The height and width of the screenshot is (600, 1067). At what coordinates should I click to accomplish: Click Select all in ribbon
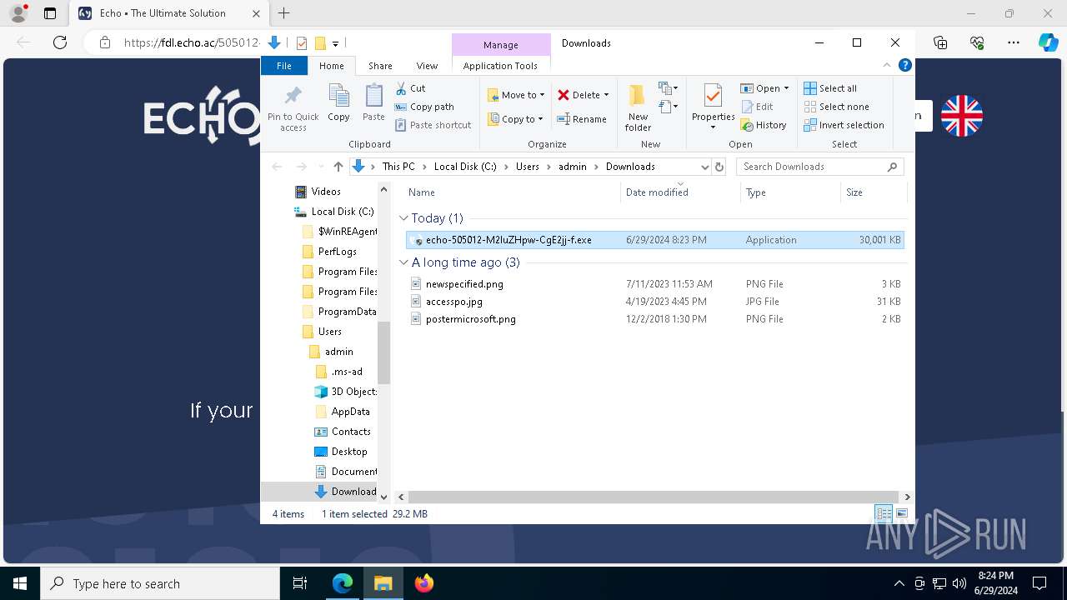830,88
